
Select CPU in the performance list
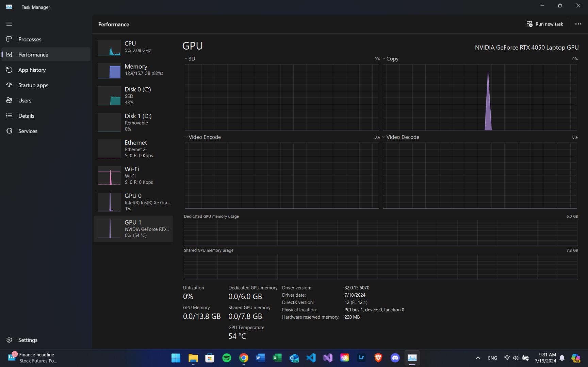coord(133,47)
